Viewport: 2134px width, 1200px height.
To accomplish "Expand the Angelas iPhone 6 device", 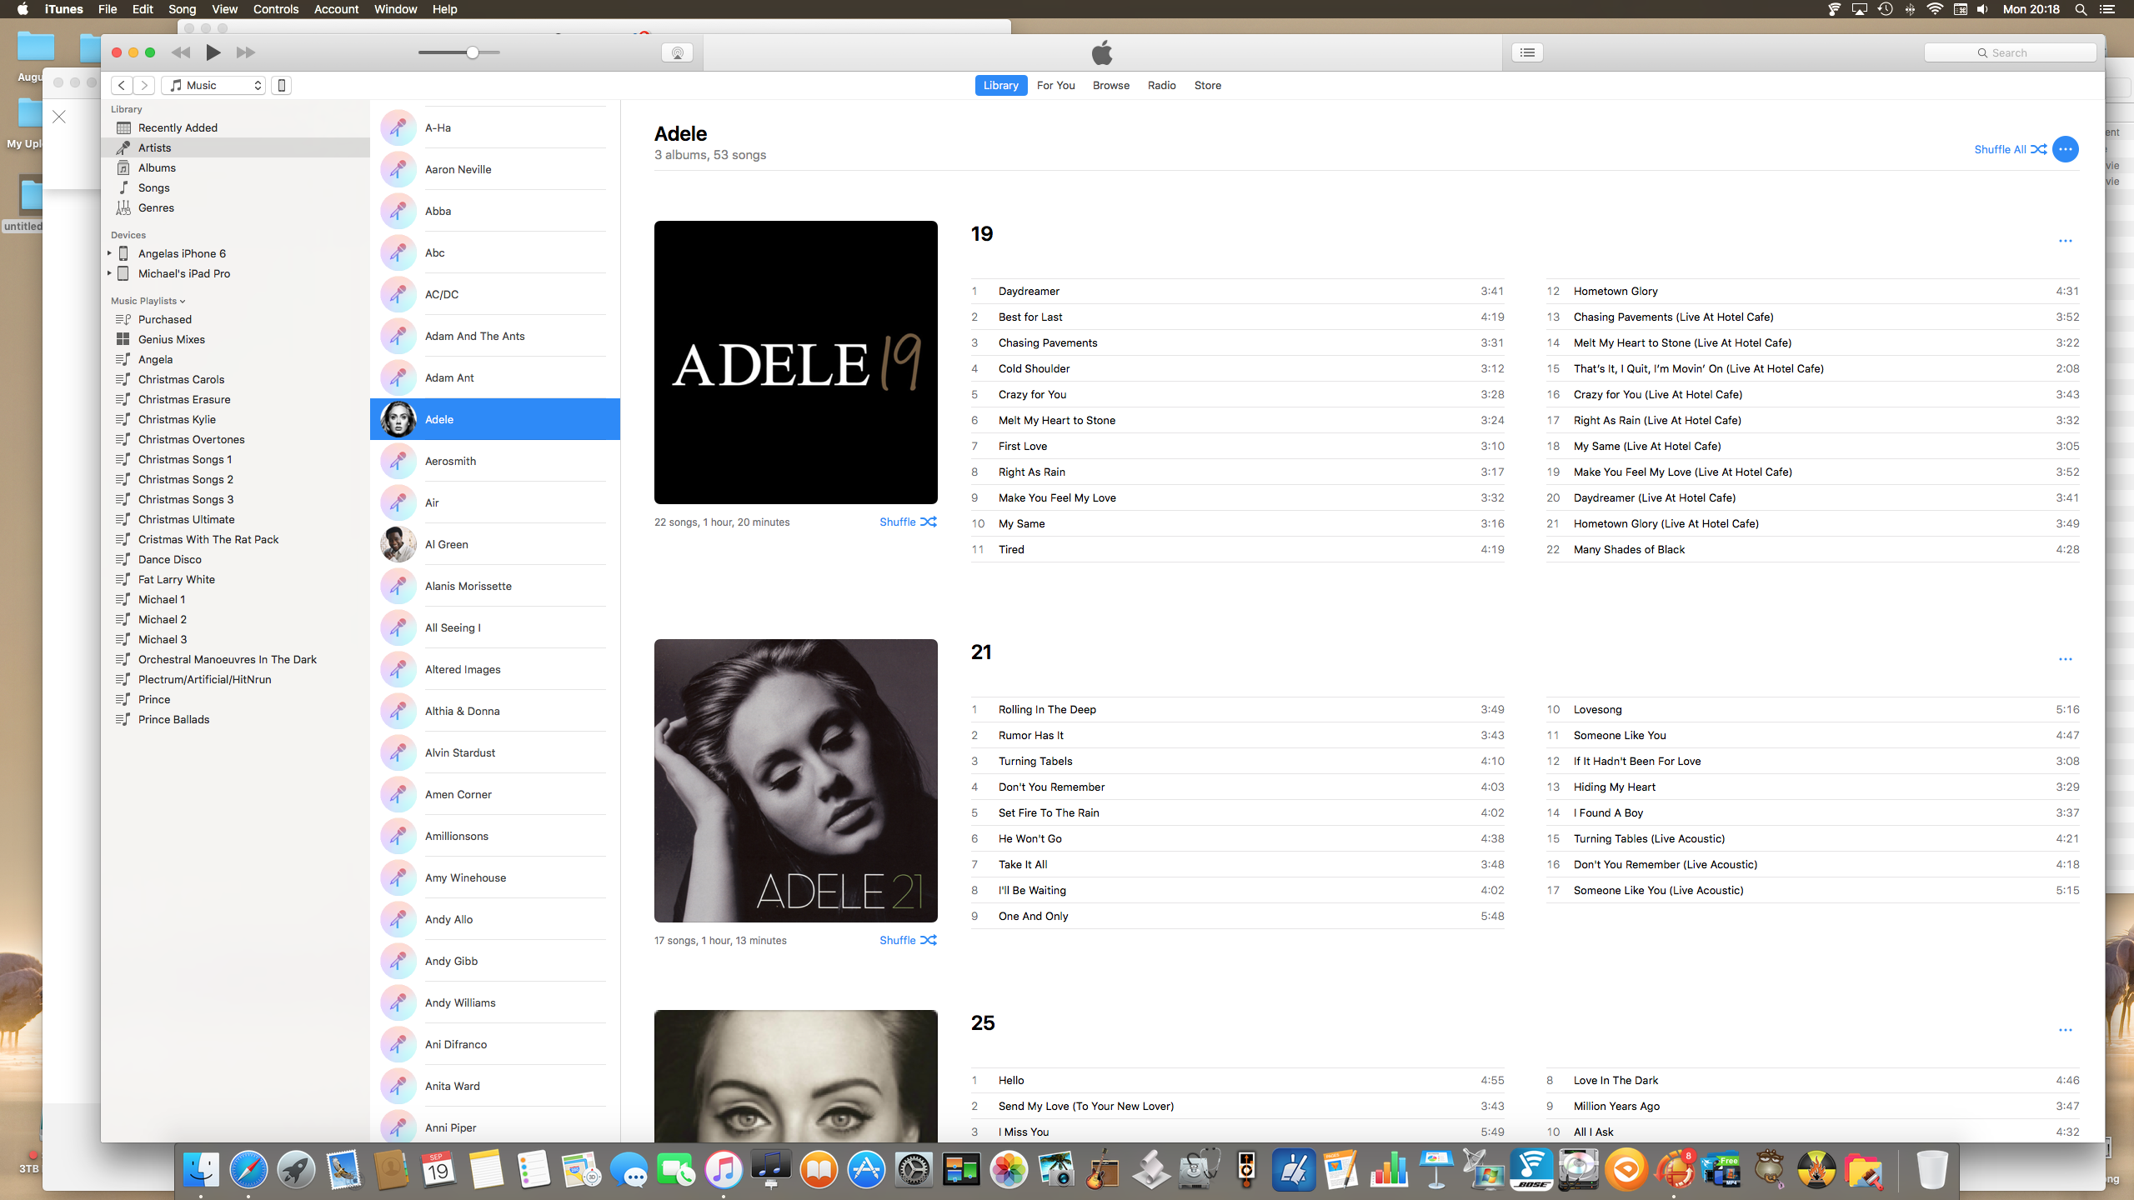I will pyautogui.click(x=109, y=253).
